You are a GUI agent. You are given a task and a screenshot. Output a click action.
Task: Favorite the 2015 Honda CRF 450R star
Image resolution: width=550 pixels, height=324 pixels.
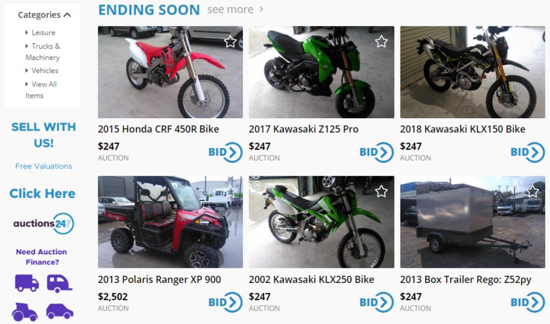click(230, 42)
